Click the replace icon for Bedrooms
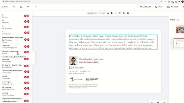This screenshot has width=184, height=103. 28,16
